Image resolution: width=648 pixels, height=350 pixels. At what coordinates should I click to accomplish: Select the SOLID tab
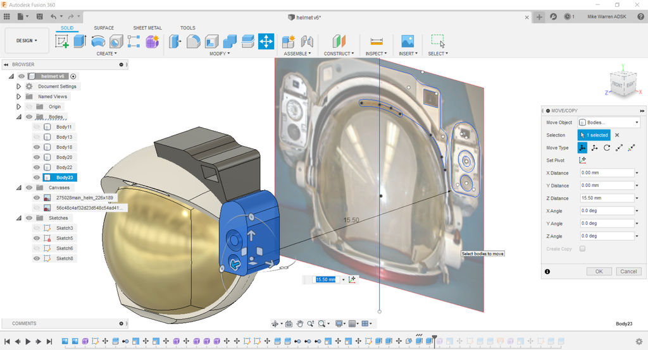[67, 28]
